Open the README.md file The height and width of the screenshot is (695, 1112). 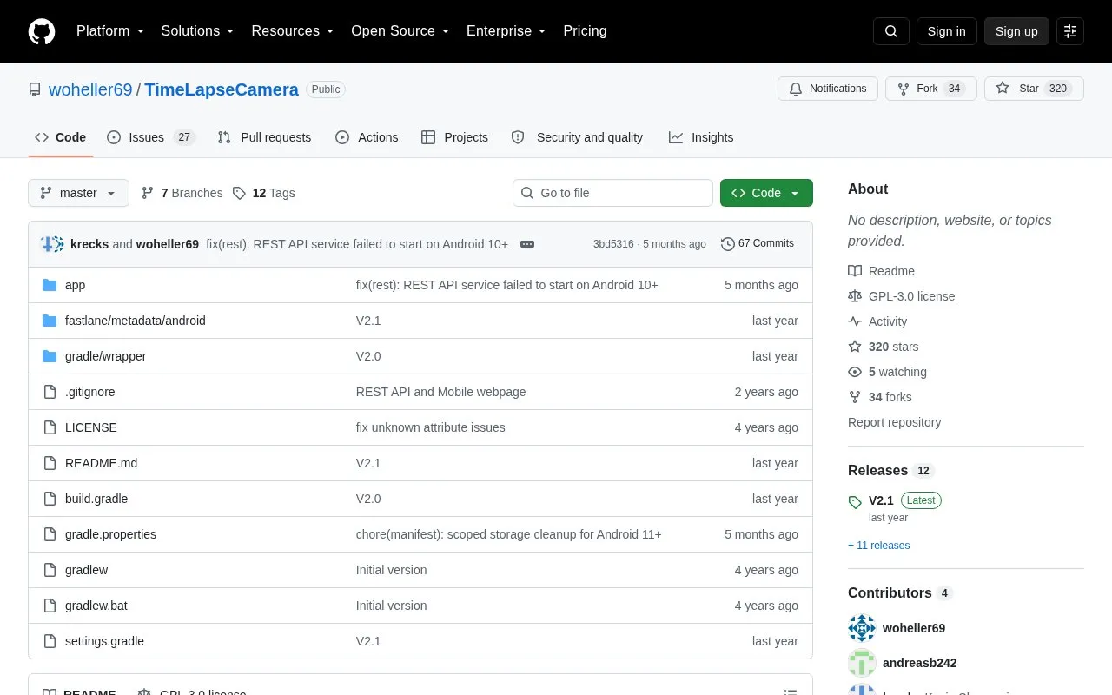point(101,463)
